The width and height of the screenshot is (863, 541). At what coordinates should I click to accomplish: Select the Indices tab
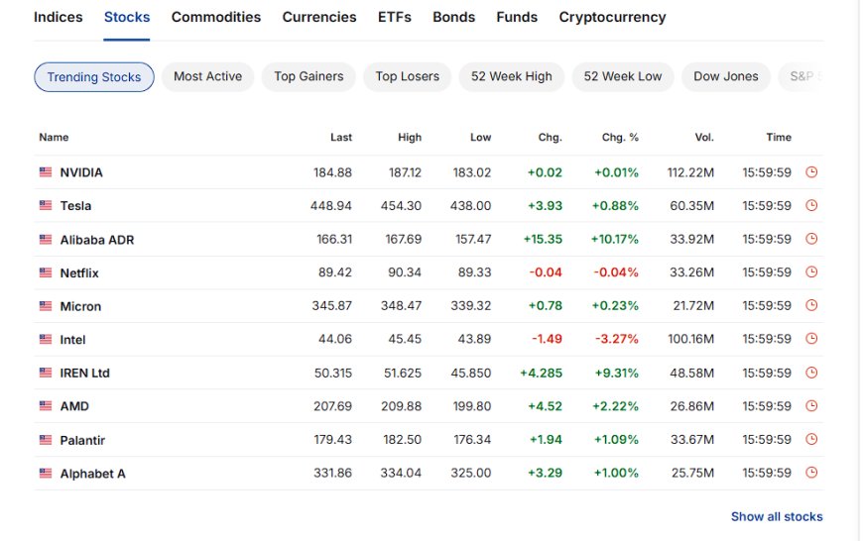point(58,17)
